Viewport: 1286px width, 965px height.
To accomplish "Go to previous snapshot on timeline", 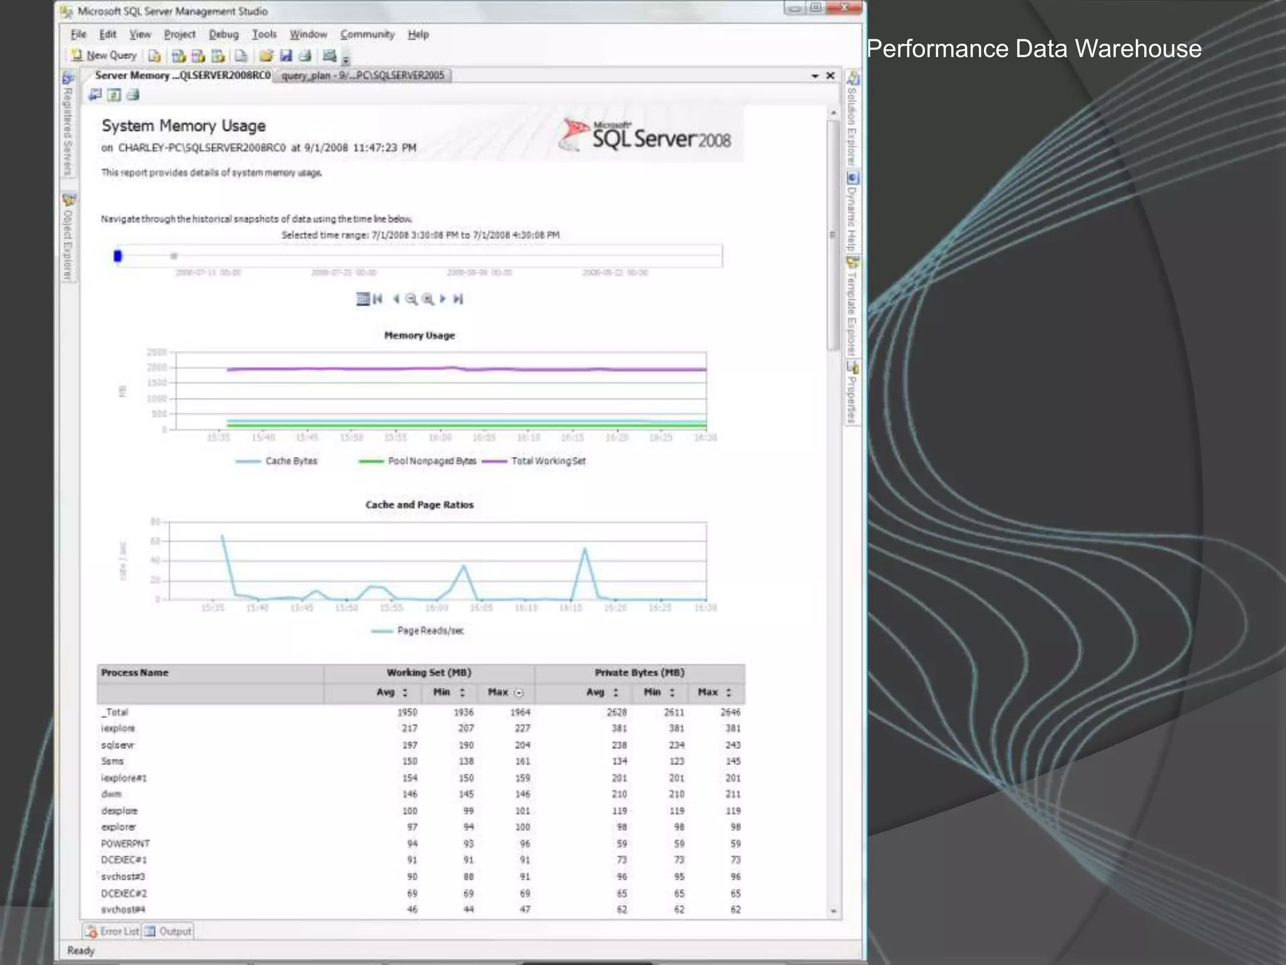I will coord(396,299).
